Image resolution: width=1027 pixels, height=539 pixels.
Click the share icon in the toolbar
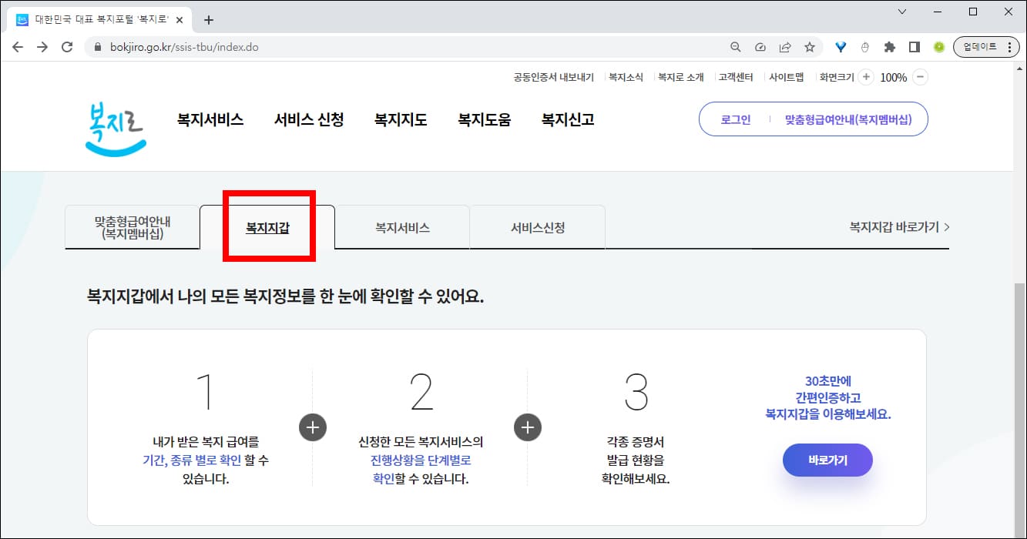tap(785, 46)
